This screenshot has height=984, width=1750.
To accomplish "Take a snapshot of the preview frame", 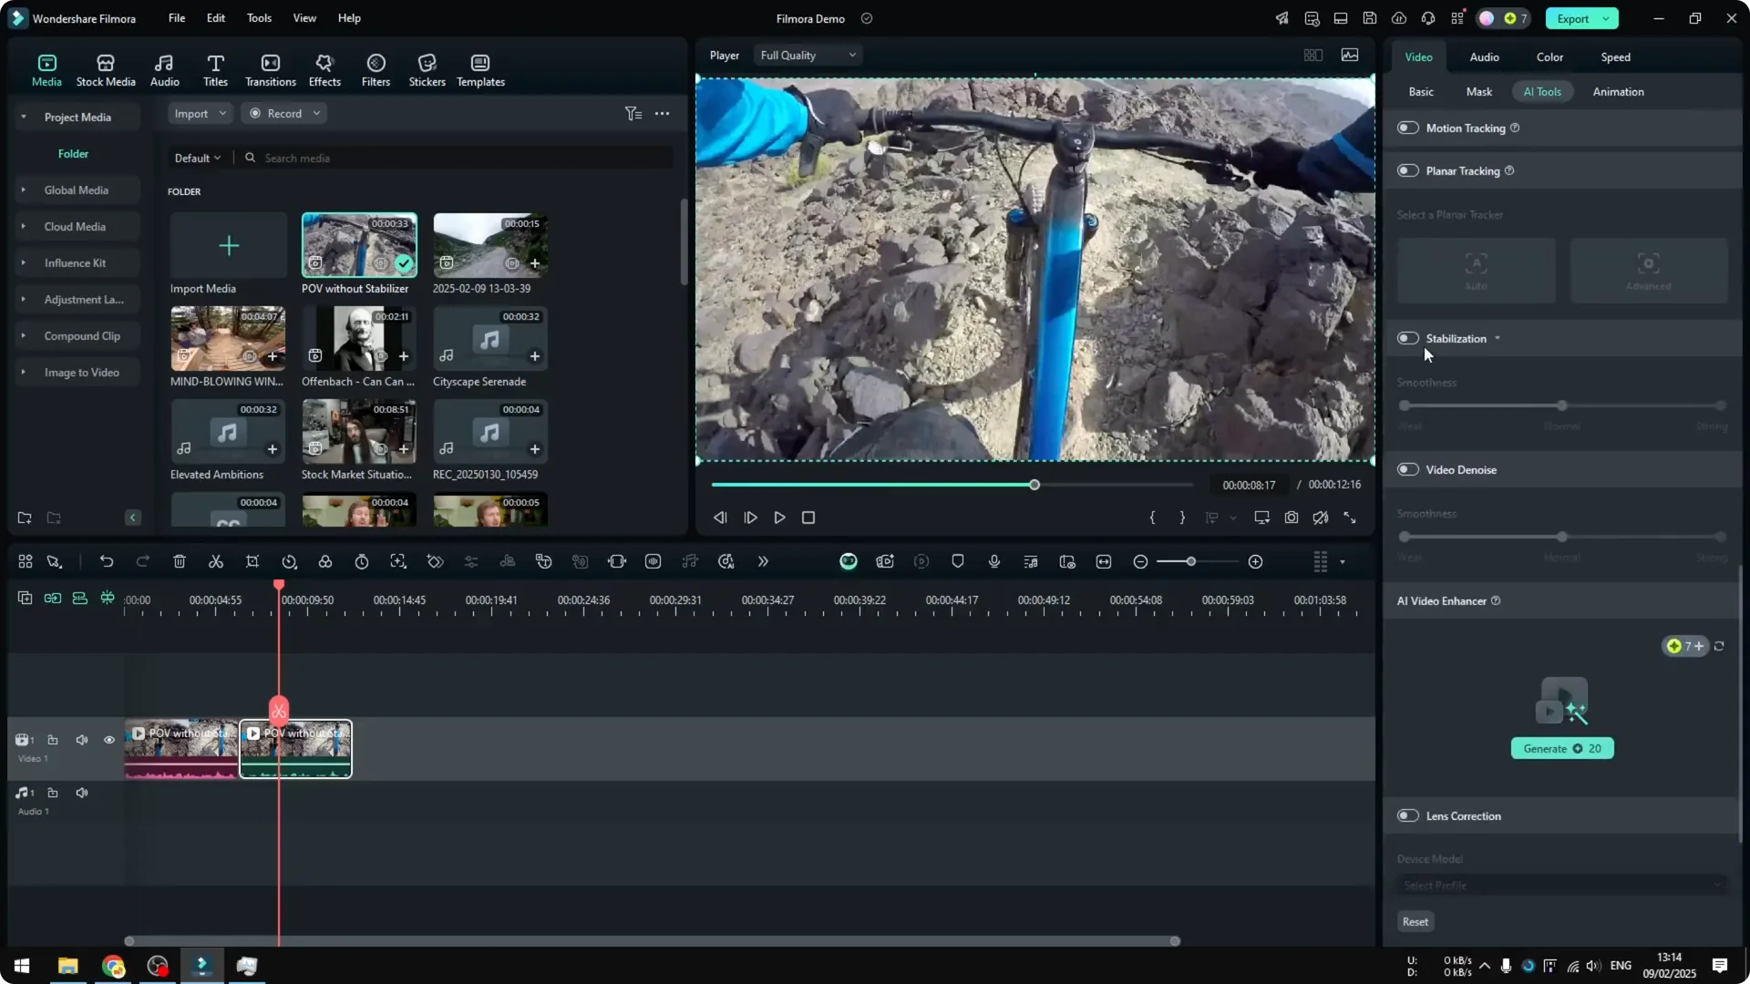I will click(x=1291, y=518).
